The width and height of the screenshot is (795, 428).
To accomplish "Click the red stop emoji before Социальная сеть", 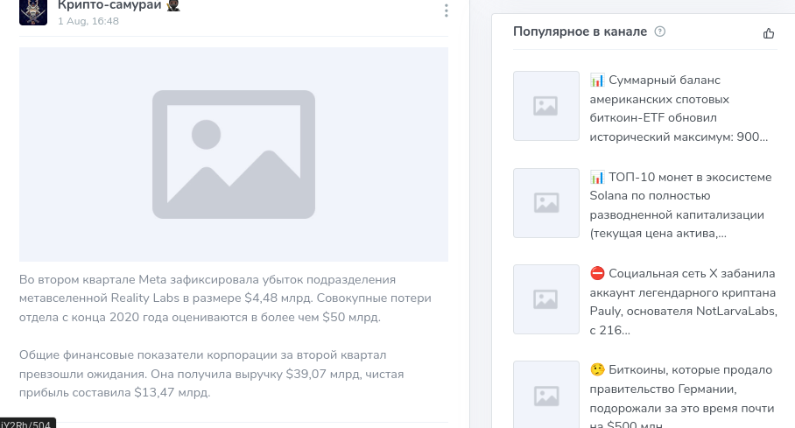I will pos(597,273).
